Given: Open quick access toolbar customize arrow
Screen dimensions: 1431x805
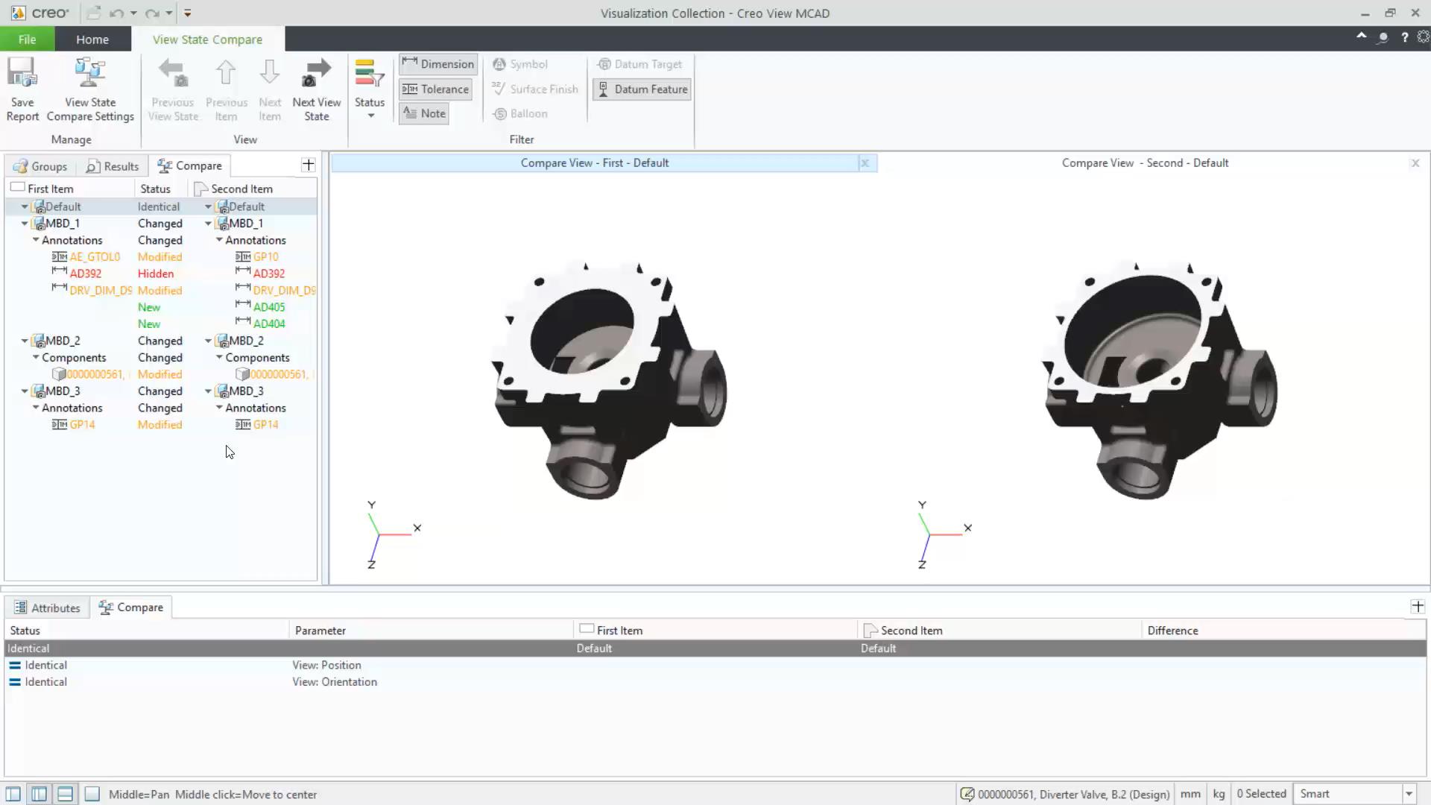Looking at the screenshot, I should click(187, 13).
